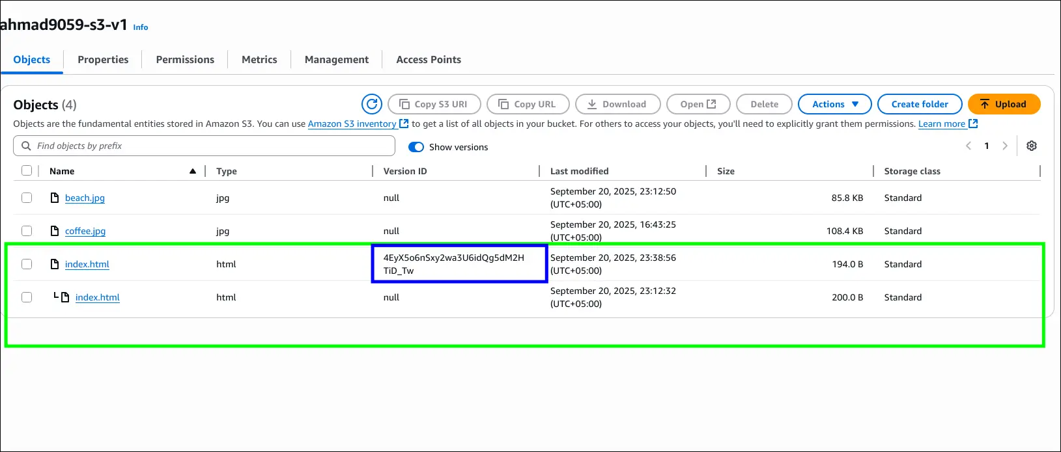The height and width of the screenshot is (452, 1061).
Task: Click the Create folder button
Action: (x=919, y=104)
